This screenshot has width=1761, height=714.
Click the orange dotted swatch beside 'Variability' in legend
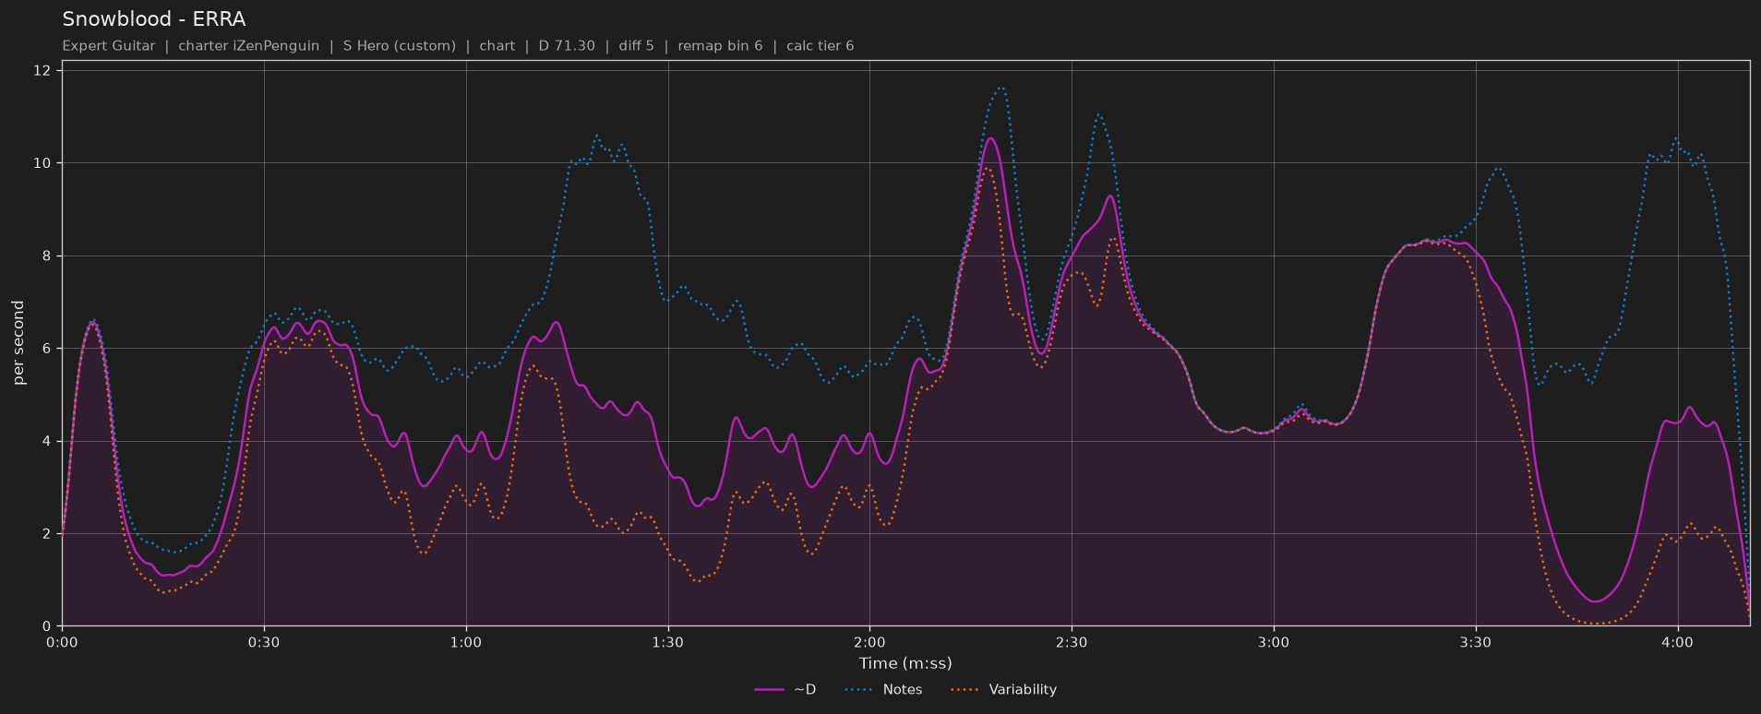[x=964, y=690]
